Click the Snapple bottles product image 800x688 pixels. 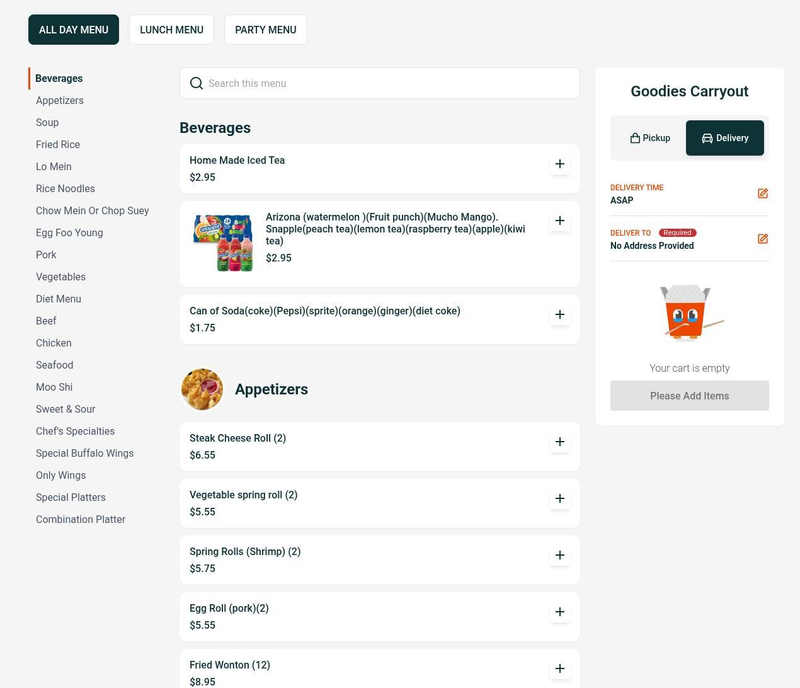223,243
